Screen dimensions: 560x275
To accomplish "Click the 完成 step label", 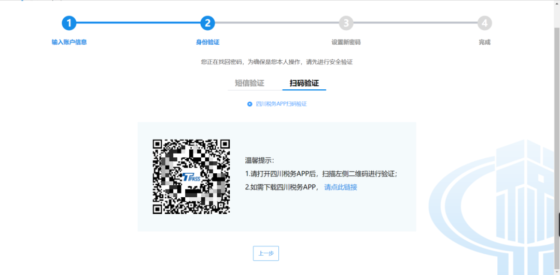I will tap(484, 42).
